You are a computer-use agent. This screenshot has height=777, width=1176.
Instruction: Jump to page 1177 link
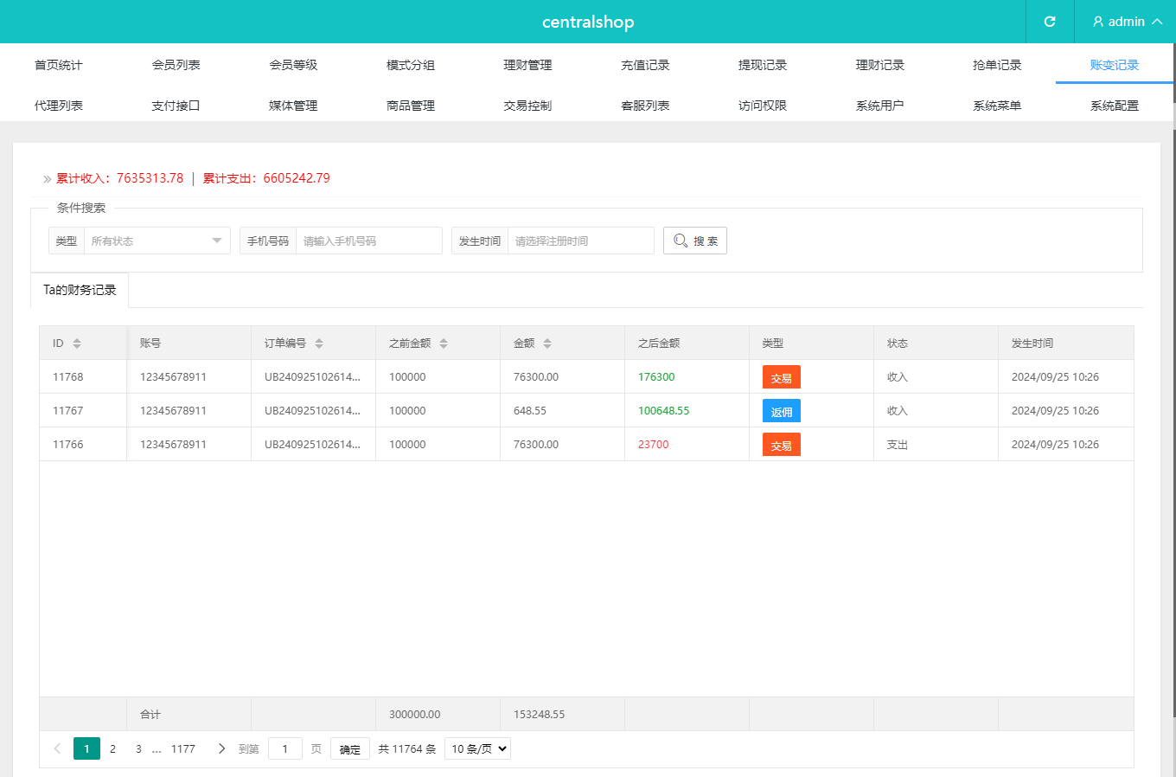click(182, 749)
